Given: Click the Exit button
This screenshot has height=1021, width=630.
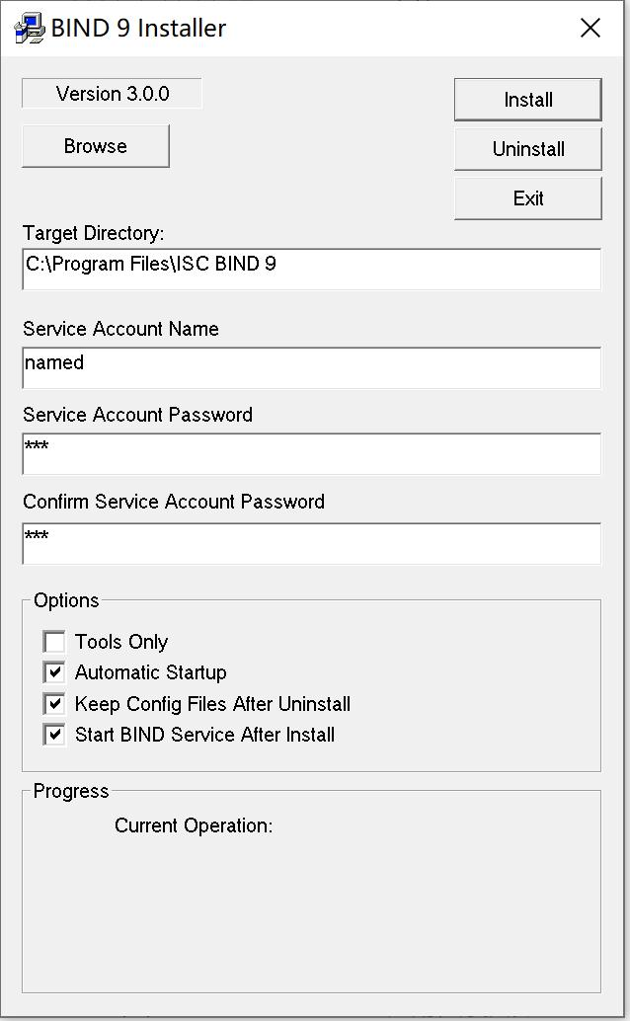Looking at the screenshot, I should pos(527,197).
